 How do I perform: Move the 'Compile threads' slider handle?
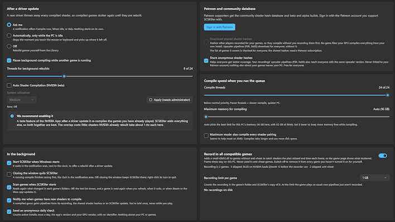pos(387,95)
